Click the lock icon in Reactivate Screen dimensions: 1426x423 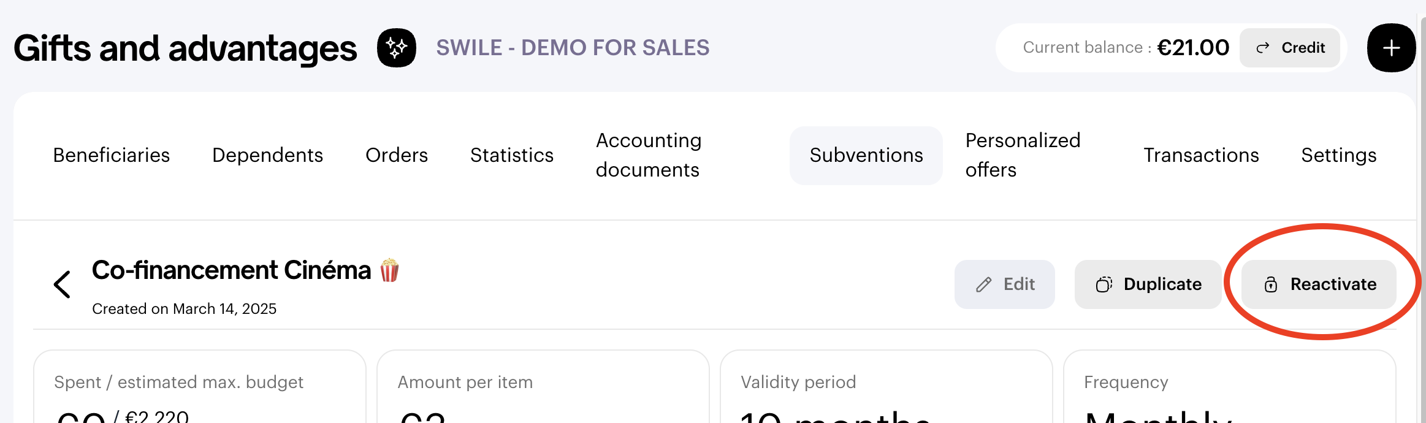(x=1270, y=284)
